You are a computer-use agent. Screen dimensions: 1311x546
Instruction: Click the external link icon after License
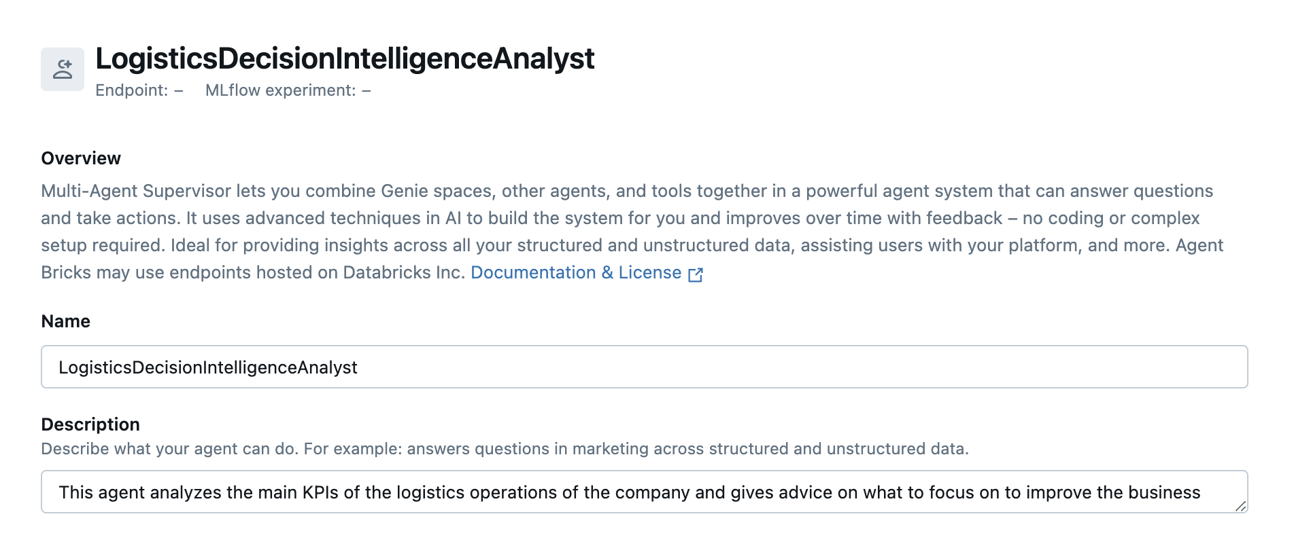pyautogui.click(x=695, y=274)
